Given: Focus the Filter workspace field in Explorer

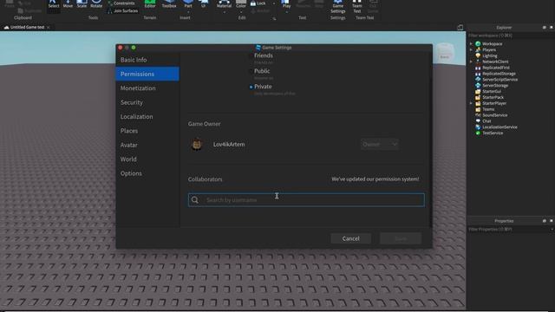Looking at the screenshot, I should click(511, 36).
